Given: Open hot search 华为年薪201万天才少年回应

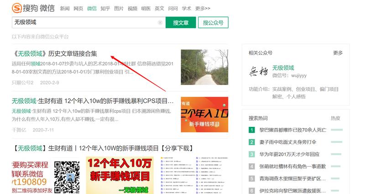Looking at the screenshot, I should (x=289, y=154).
